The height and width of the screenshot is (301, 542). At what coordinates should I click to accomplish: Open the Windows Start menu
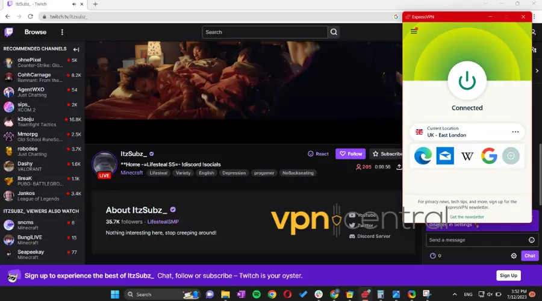[x=115, y=294]
